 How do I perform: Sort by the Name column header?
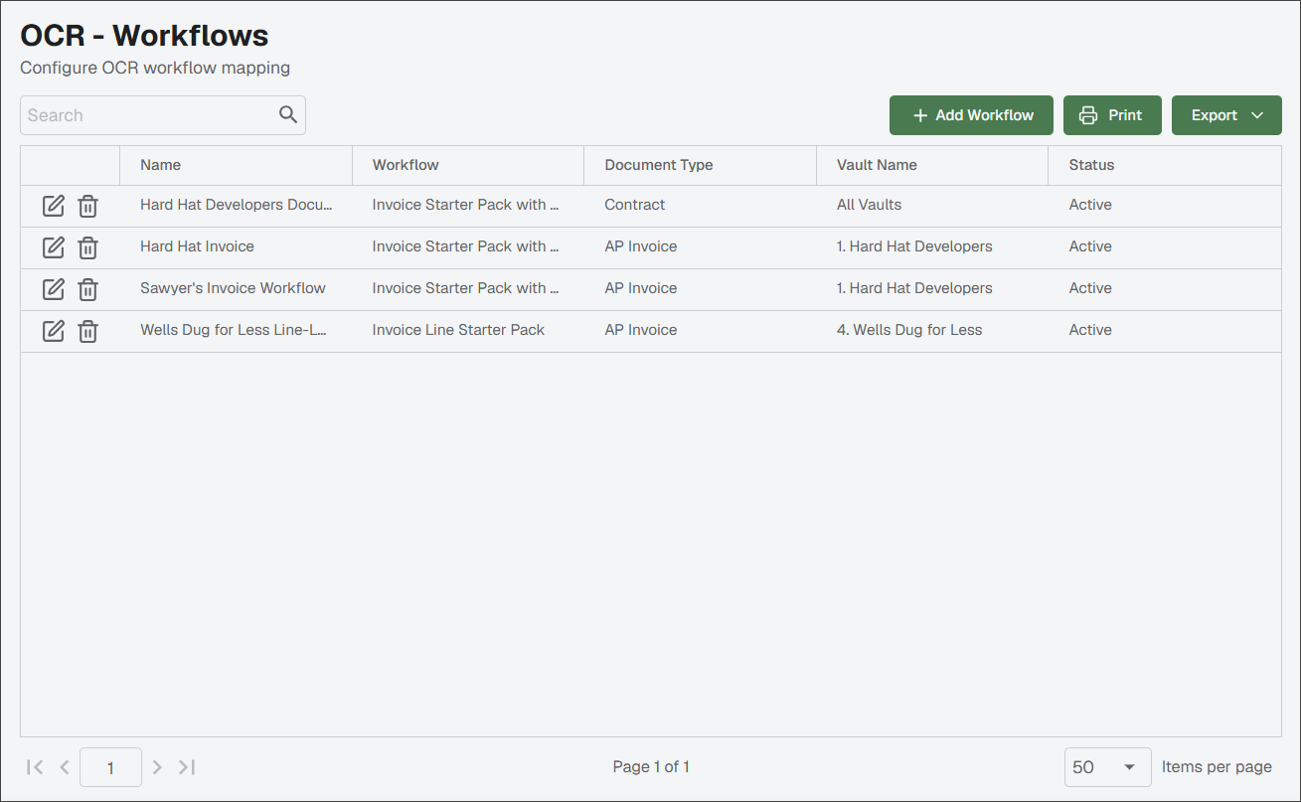click(x=160, y=165)
